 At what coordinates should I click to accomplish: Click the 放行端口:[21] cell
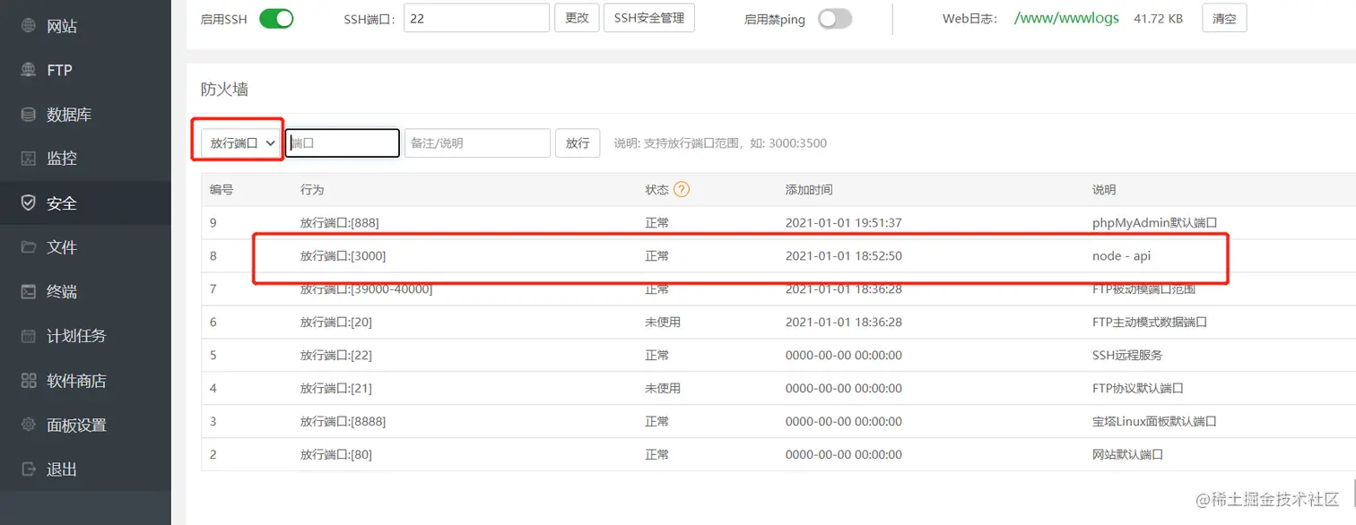coord(336,388)
